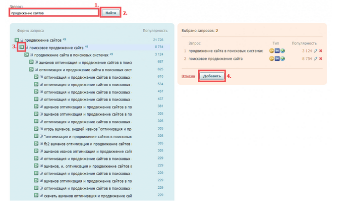Click yellow СЧ type icon for 'поисковое продвижение сайта'

(272, 58)
